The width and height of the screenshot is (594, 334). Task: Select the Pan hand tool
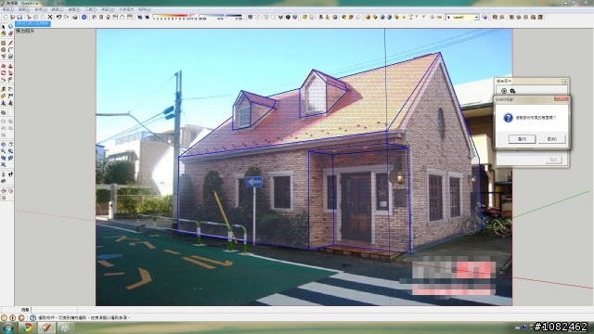10,145
